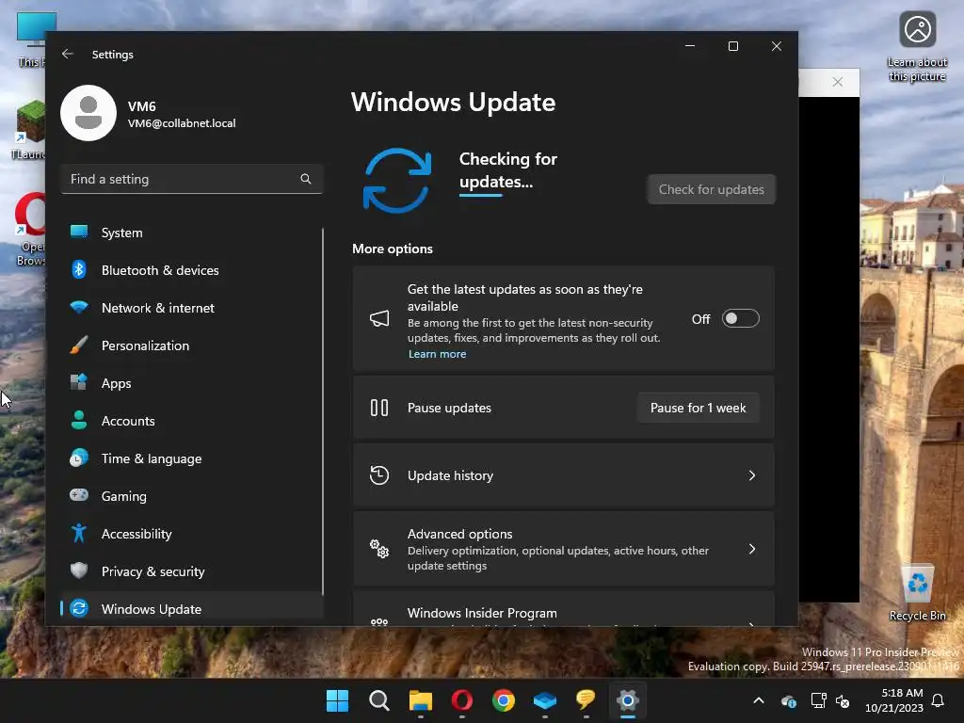Show hidden icons tray chevron
The height and width of the screenshot is (723, 964).
click(759, 700)
